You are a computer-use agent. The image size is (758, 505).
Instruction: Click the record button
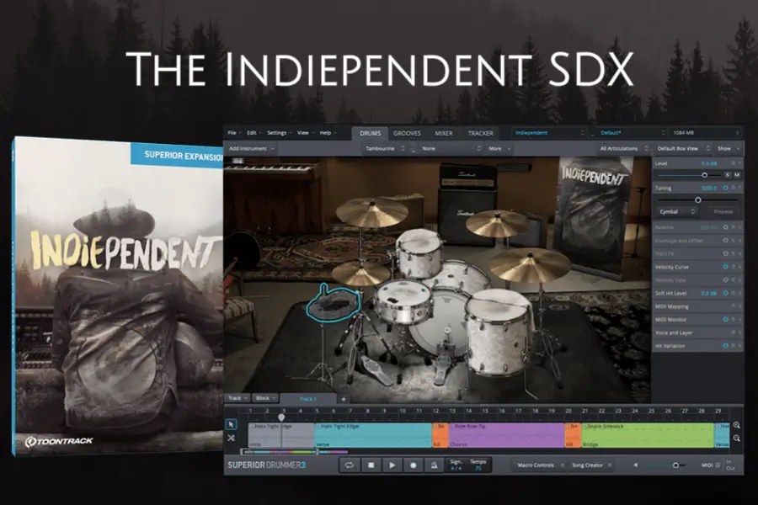pyautogui.click(x=414, y=465)
